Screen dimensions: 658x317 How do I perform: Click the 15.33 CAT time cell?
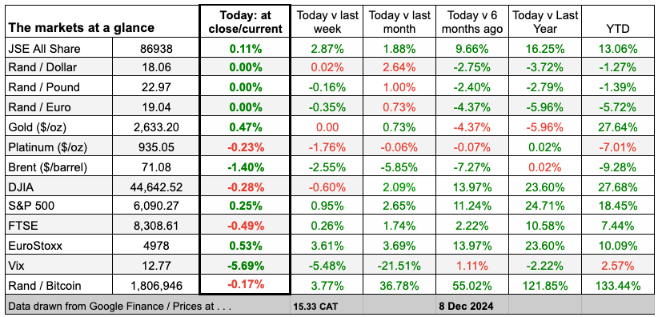coord(315,306)
